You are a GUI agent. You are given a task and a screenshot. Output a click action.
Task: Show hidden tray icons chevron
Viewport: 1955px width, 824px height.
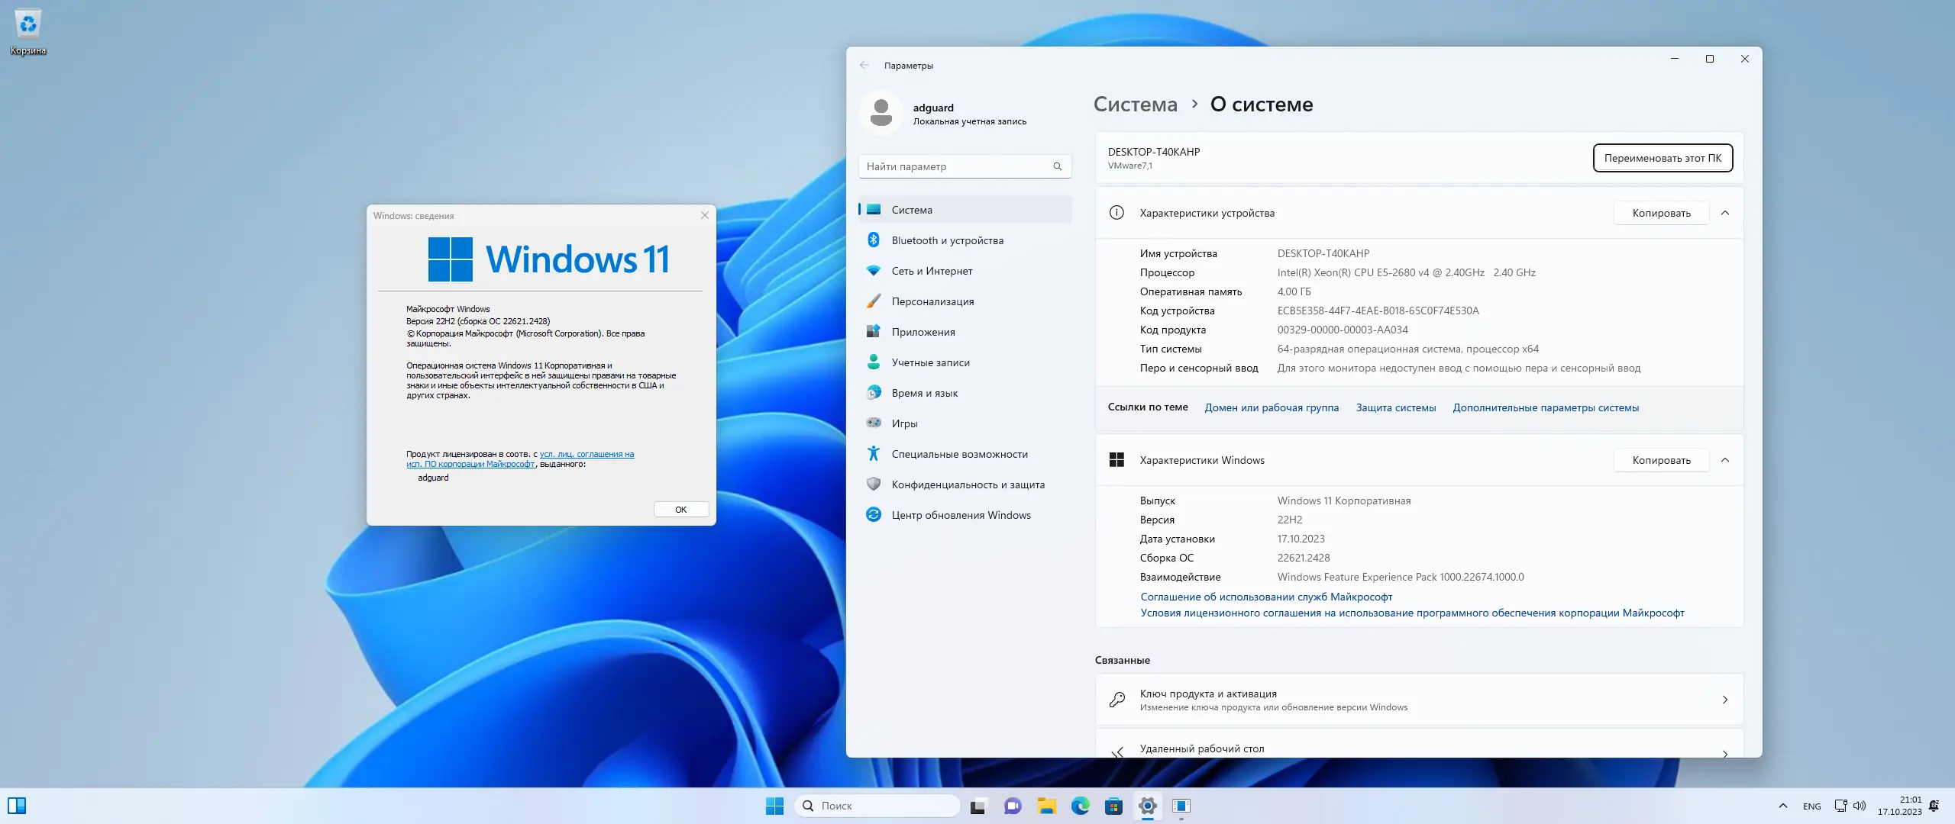click(1783, 806)
